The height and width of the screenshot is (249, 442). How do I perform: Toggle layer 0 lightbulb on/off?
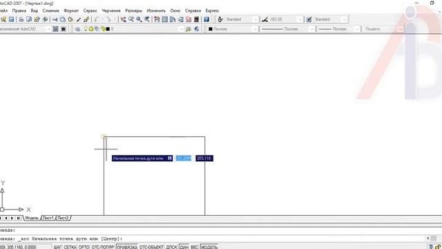86,29
